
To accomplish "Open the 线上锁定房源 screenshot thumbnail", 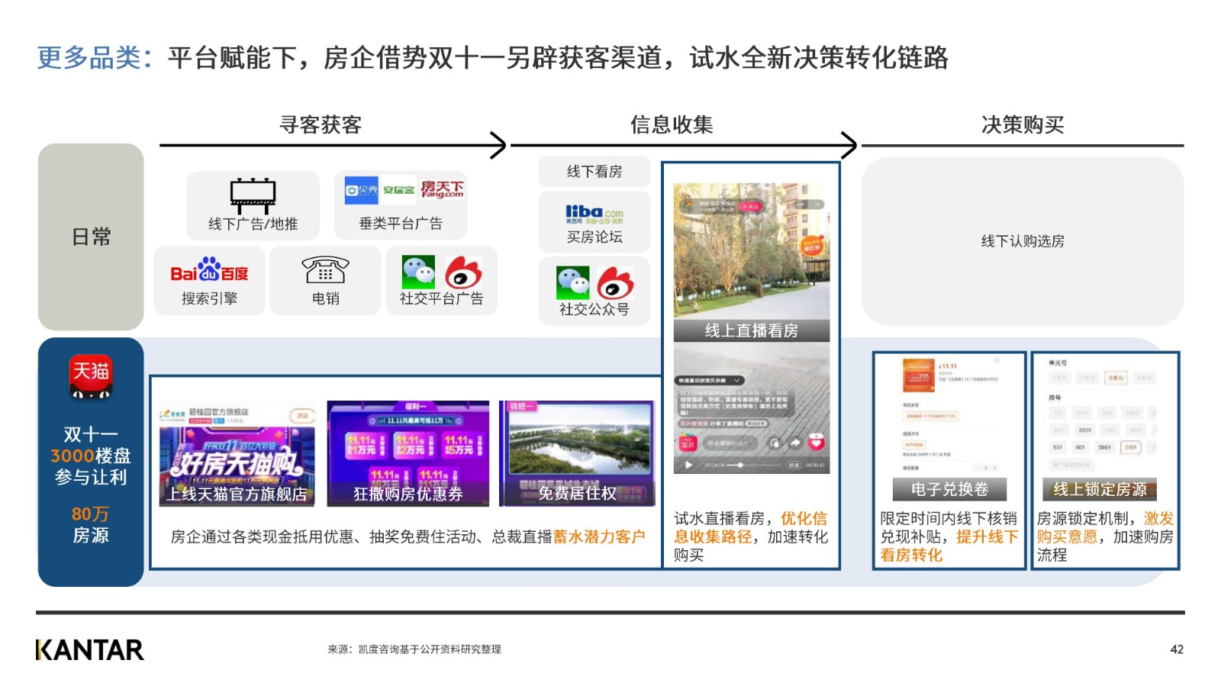I will coord(1100,429).
